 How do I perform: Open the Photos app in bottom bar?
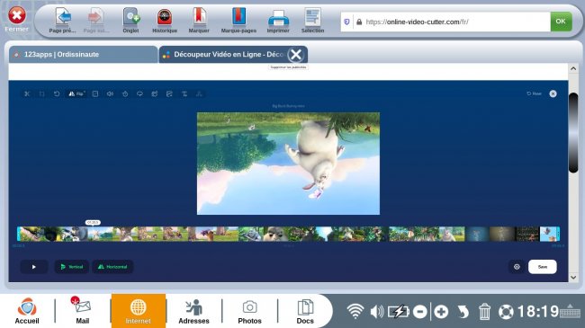click(249, 311)
